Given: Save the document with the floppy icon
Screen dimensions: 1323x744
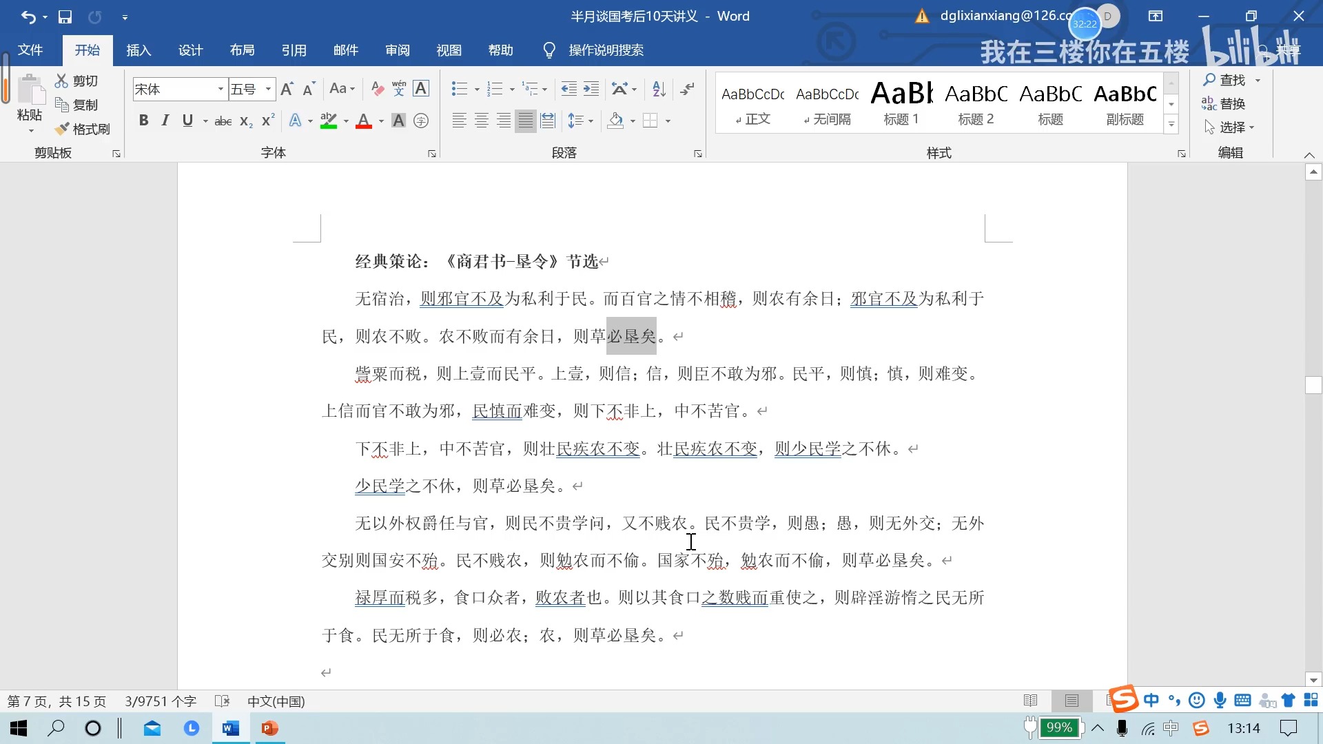Looking at the screenshot, I should (65, 17).
